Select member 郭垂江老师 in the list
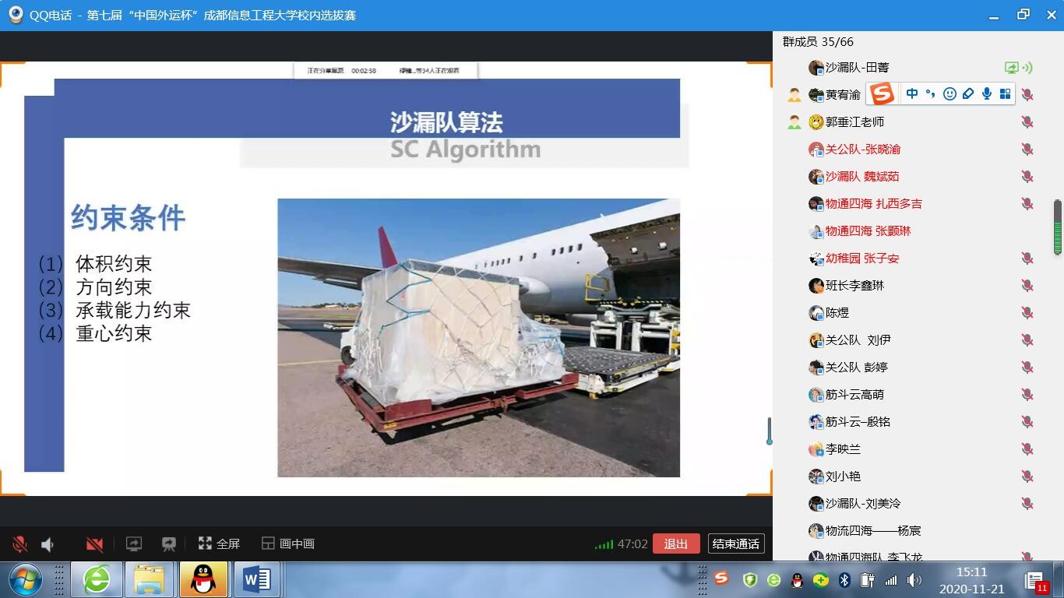 (x=854, y=122)
